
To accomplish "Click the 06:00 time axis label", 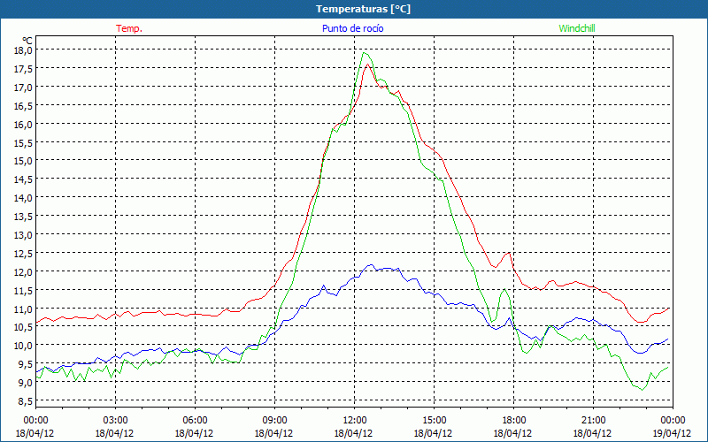I will (195, 421).
